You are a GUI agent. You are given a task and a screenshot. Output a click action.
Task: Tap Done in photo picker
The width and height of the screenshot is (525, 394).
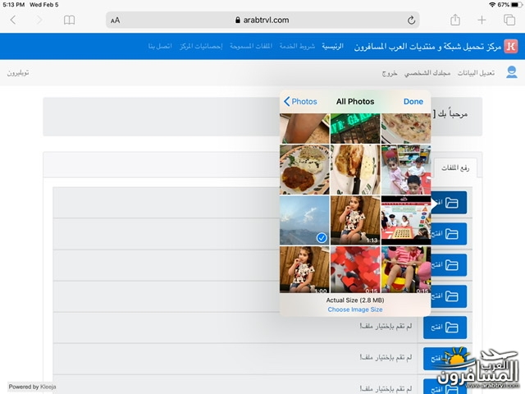tap(413, 102)
